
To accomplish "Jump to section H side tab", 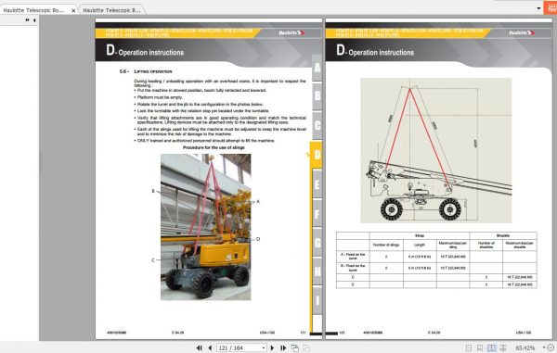I will click(317, 271).
